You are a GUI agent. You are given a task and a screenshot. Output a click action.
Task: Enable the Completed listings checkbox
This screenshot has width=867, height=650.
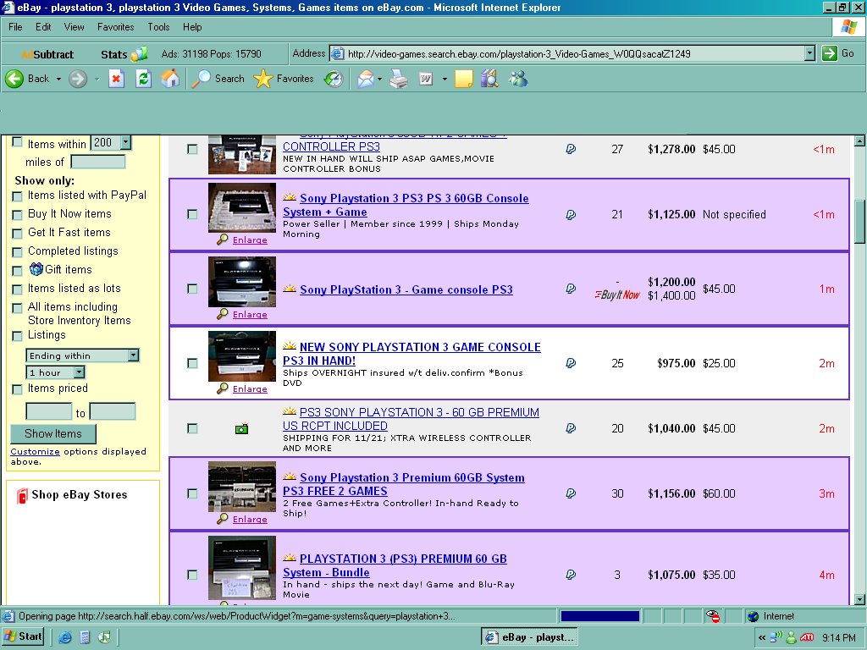click(x=17, y=252)
